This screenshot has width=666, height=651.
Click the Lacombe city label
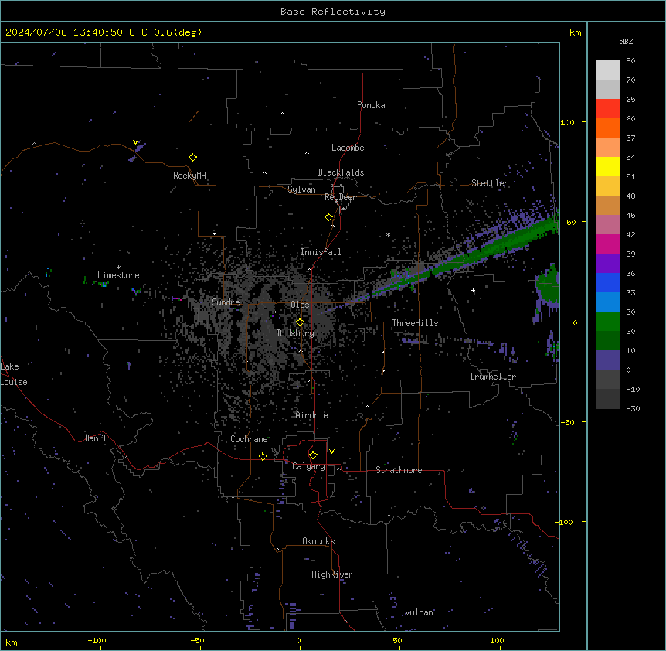tap(348, 148)
